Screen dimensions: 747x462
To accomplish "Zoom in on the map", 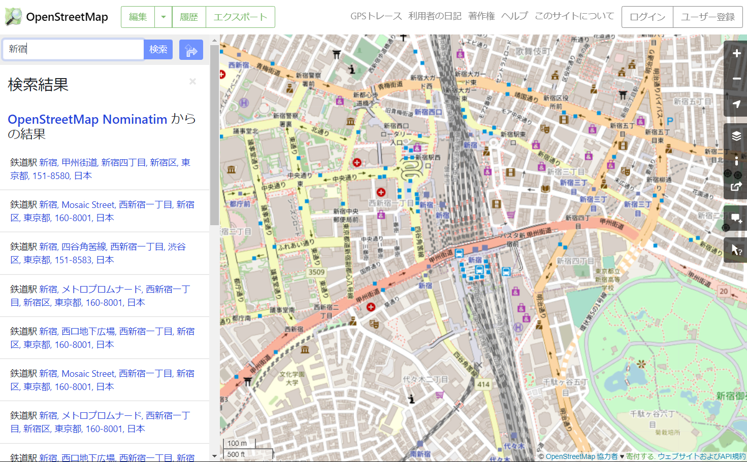I will coord(736,53).
